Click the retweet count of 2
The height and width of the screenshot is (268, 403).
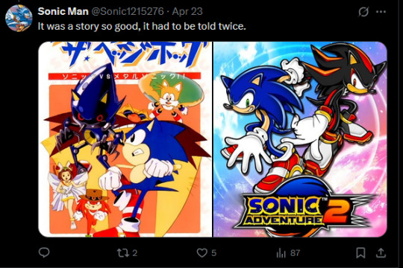135,253
